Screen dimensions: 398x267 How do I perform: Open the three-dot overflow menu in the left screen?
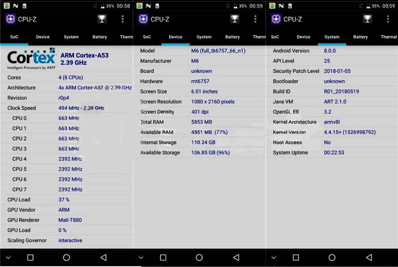tap(123, 19)
